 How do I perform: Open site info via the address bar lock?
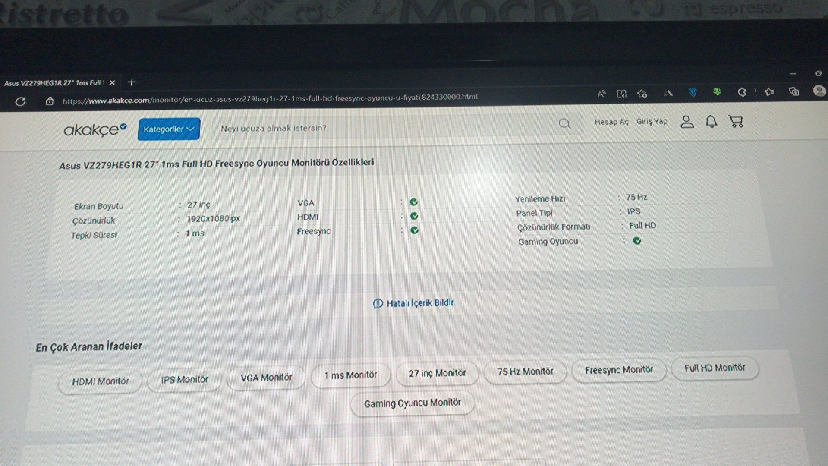coord(50,101)
